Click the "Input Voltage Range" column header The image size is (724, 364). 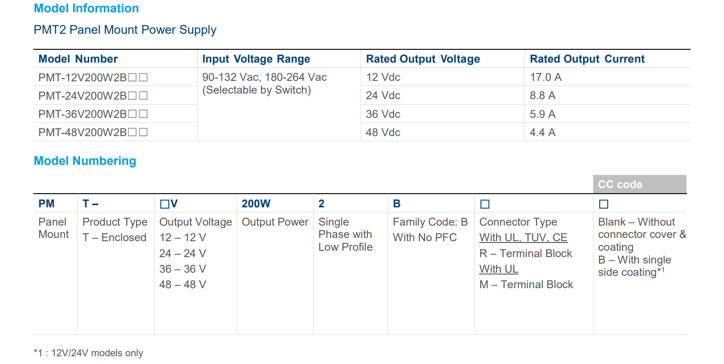pos(256,59)
